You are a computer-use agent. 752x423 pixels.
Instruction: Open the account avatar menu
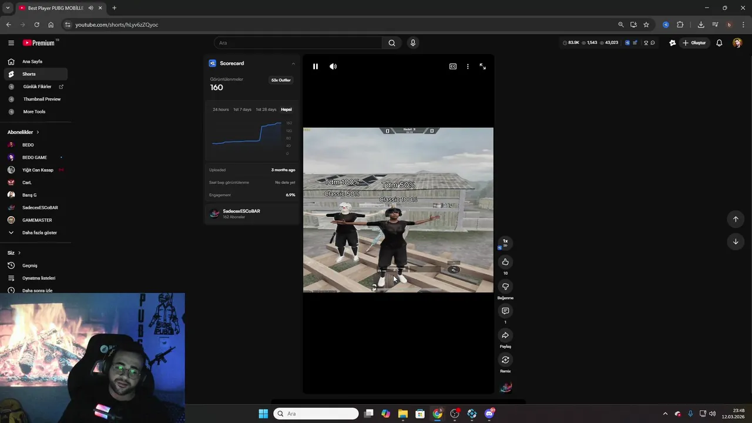pos(737,43)
